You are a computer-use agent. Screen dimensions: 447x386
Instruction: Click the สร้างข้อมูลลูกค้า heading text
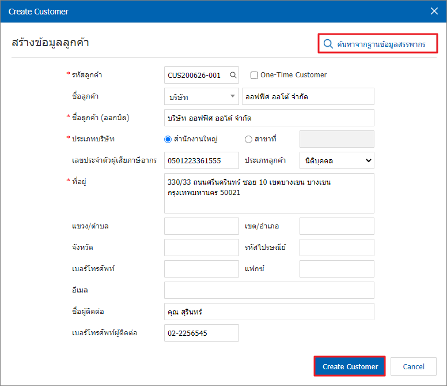point(50,43)
